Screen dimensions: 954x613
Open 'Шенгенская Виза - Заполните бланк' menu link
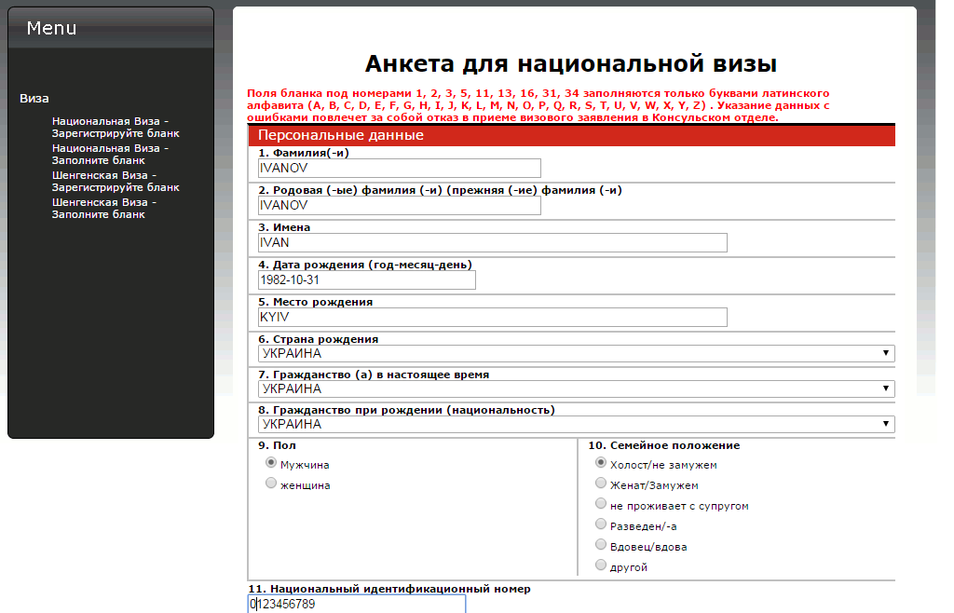104,208
